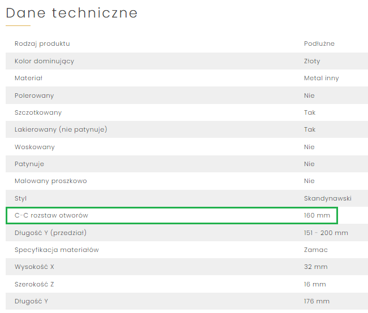This screenshot has height=313, width=368.
Task: Click the Zamac material specification value
Action: tap(315, 250)
